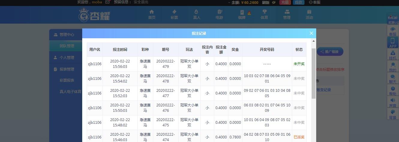Viewport: 399px width, 142px height.
Task: Open 客服 in the right sidebar
Action: coord(393,31)
